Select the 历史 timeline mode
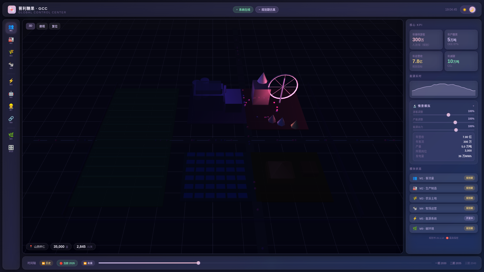 pyautogui.click(x=46, y=263)
